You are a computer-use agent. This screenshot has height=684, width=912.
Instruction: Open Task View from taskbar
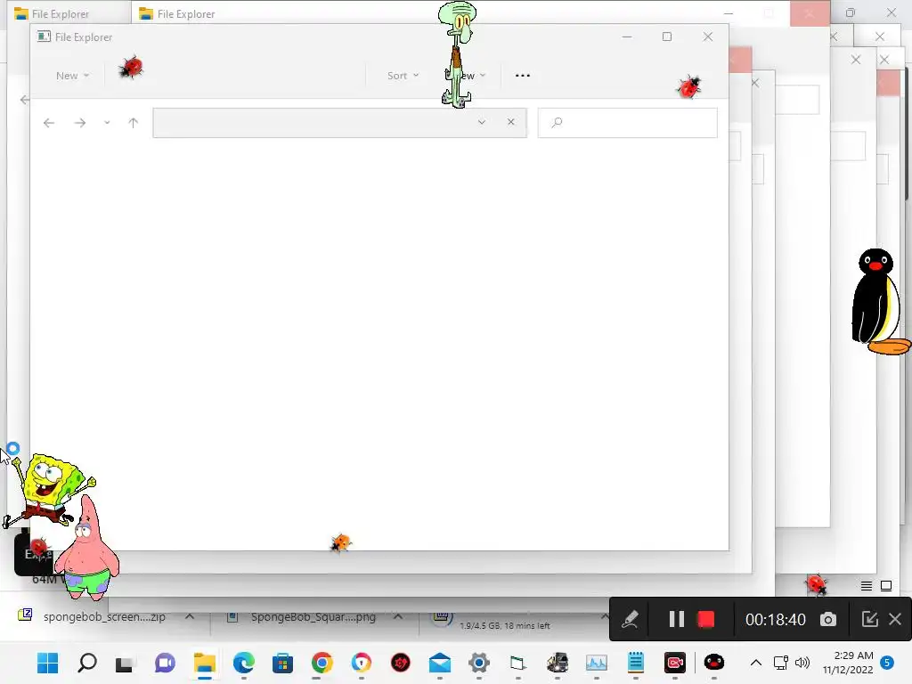point(126,663)
